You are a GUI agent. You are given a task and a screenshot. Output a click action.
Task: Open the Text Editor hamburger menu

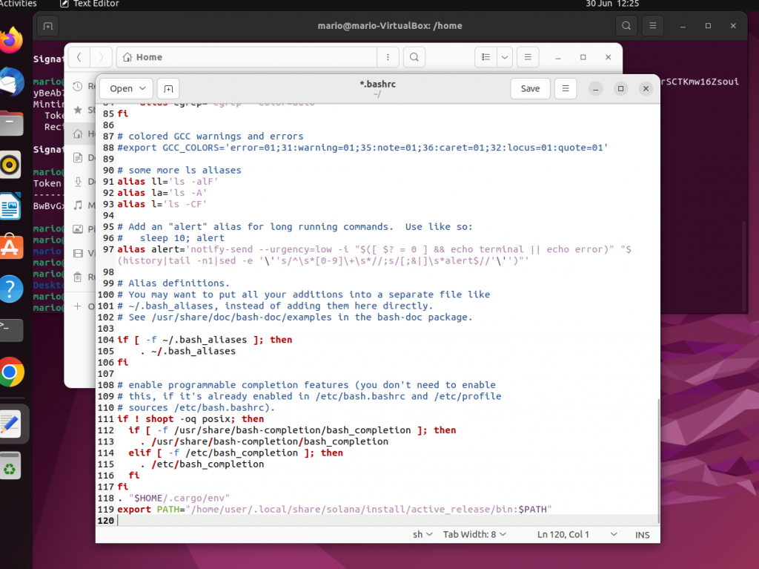coord(565,89)
